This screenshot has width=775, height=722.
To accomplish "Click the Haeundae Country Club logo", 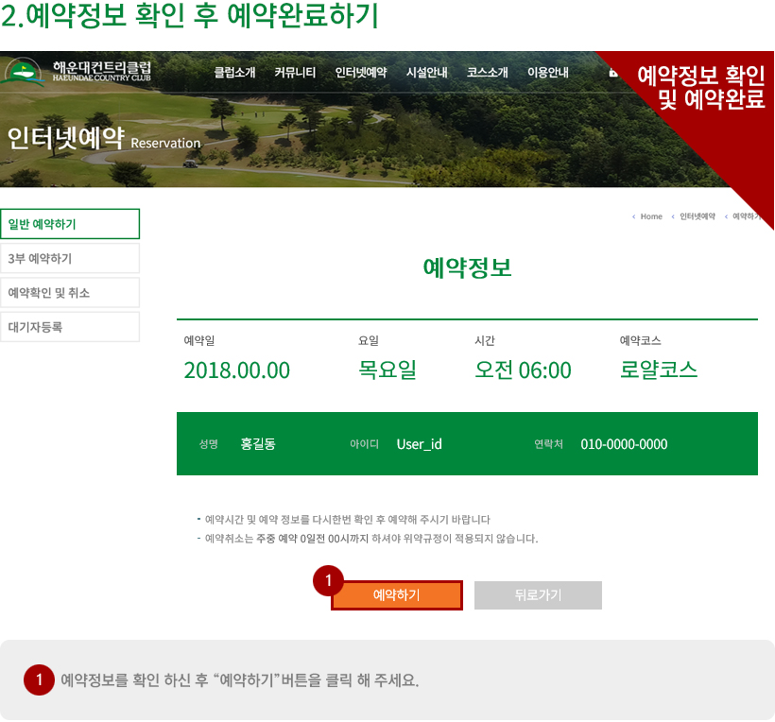I will tap(77, 72).
